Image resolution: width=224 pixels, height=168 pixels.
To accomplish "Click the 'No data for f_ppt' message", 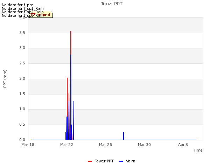I will (17, 5).
